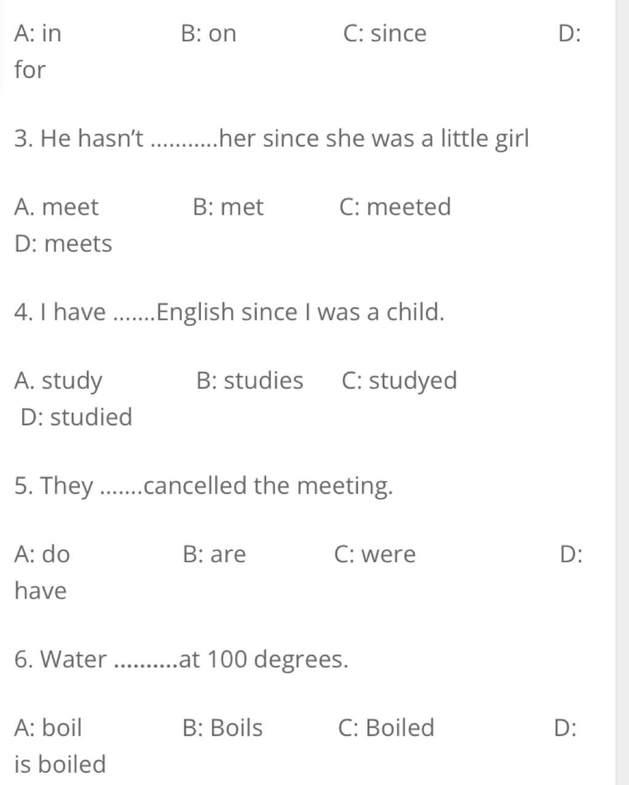
Task: Choose answer 'A: do'
Action: (x=42, y=554)
